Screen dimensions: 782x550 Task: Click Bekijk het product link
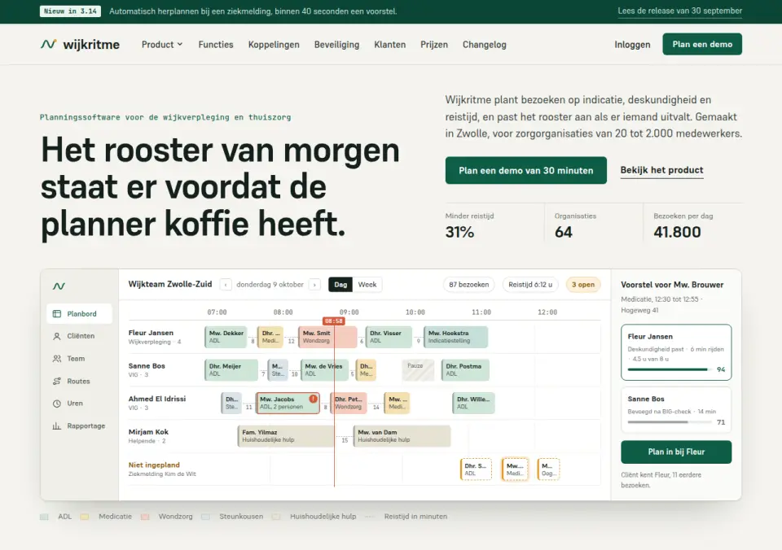[x=661, y=170]
